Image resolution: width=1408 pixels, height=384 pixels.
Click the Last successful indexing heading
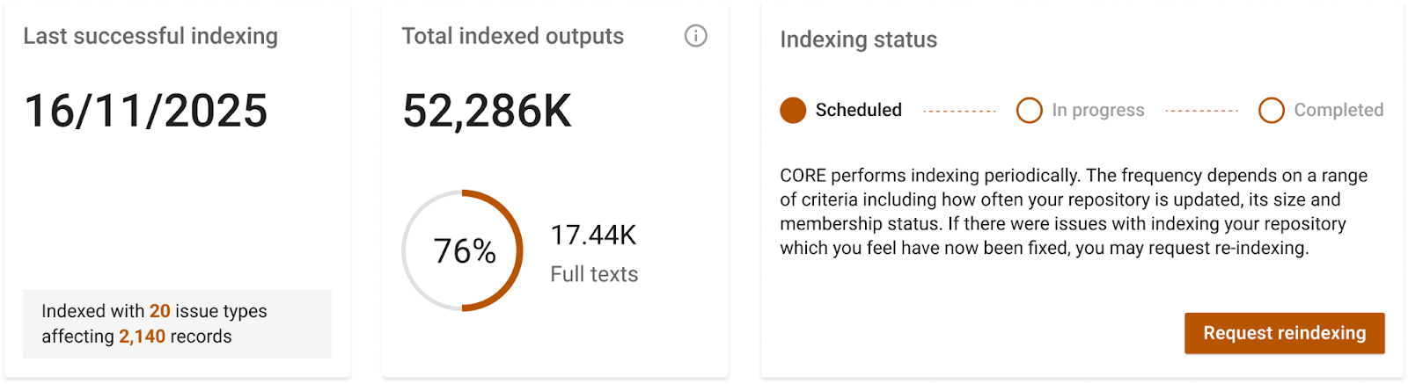click(150, 36)
